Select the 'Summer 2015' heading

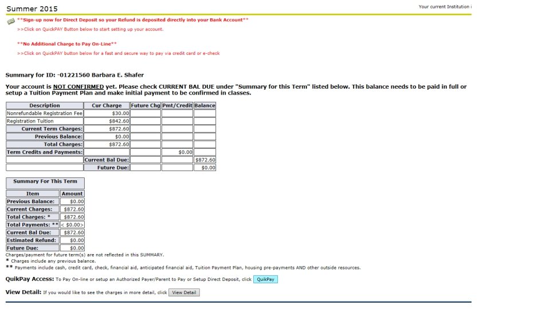coord(32,9)
